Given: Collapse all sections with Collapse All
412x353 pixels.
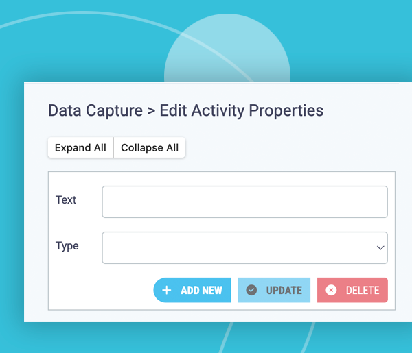Looking at the screenshot, I should [x=150, y=147].
